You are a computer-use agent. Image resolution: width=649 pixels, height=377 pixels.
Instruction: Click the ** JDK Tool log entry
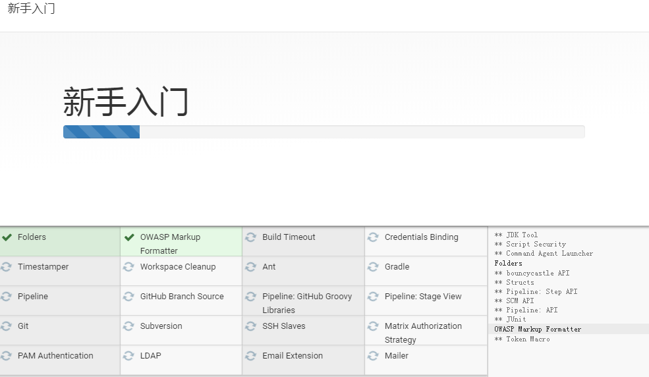(516, 235)
